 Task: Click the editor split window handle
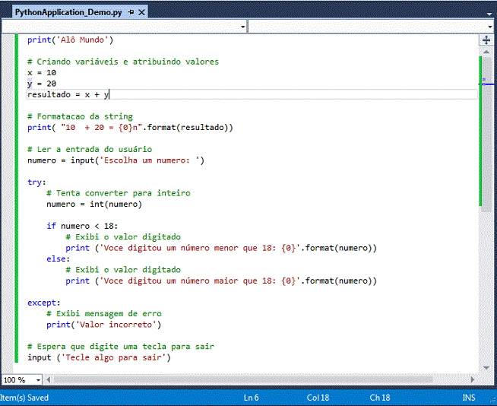[486, 40]
